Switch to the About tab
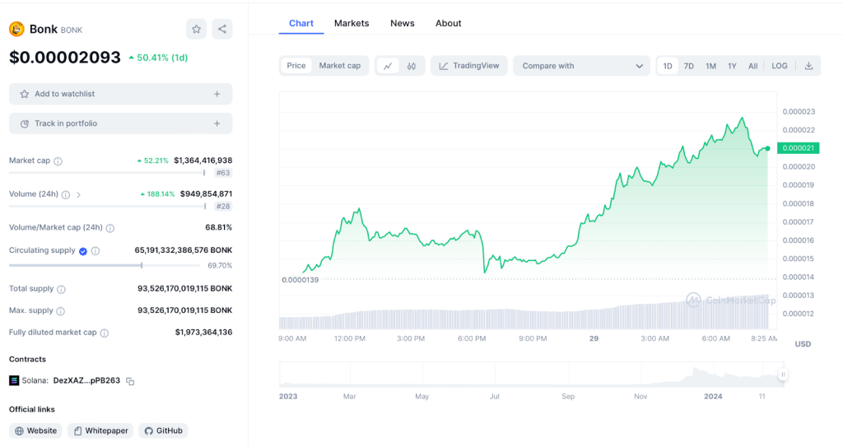 (449, 23)
